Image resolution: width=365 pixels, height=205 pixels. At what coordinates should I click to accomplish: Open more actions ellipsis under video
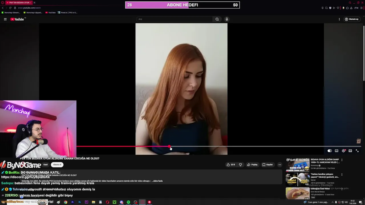[x=279, y=165]
